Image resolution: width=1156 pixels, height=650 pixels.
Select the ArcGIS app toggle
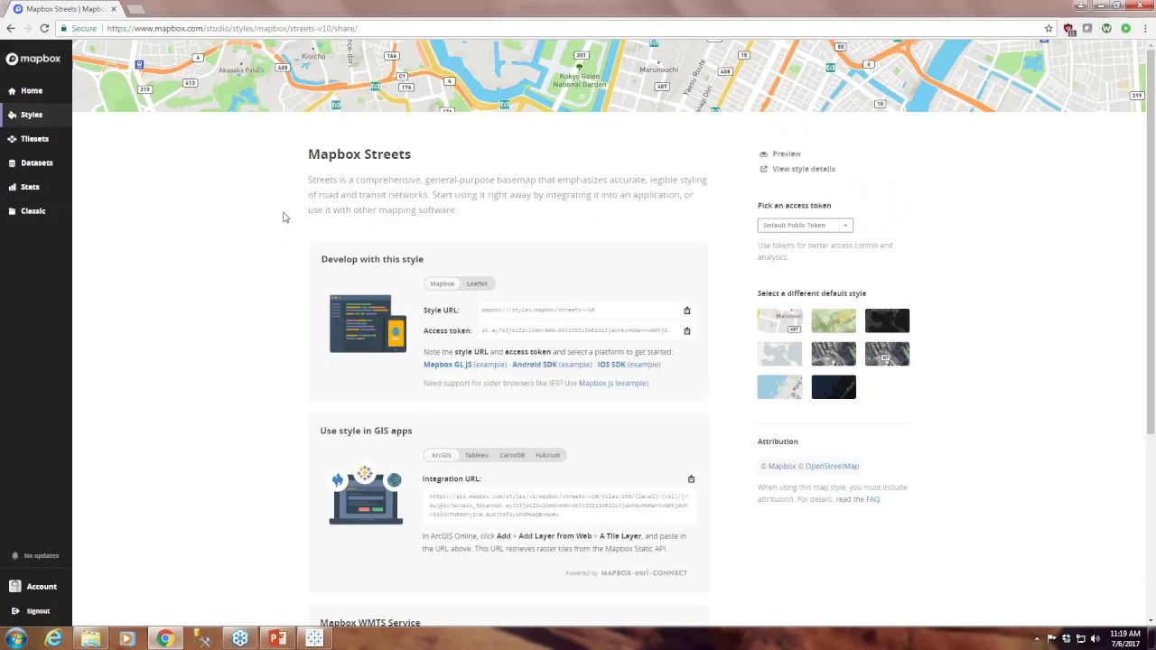tap(441, 455)
